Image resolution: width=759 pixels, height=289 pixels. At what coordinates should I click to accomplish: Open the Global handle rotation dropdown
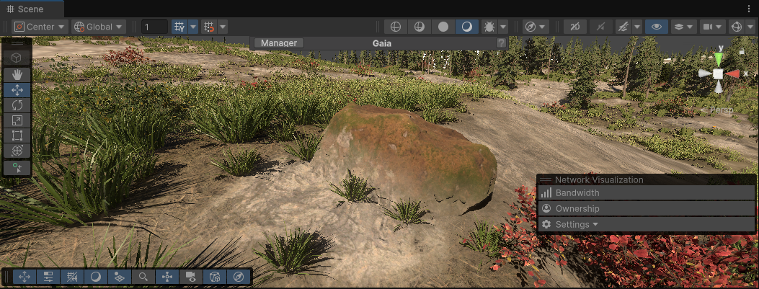tap(99, 27)
